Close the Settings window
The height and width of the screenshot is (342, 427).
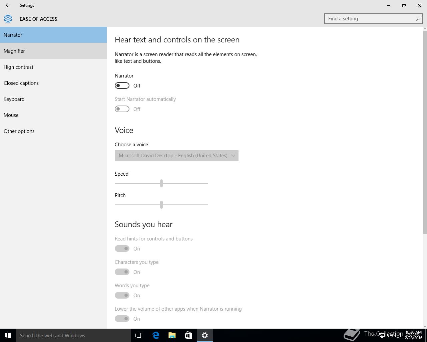(419, 5)
